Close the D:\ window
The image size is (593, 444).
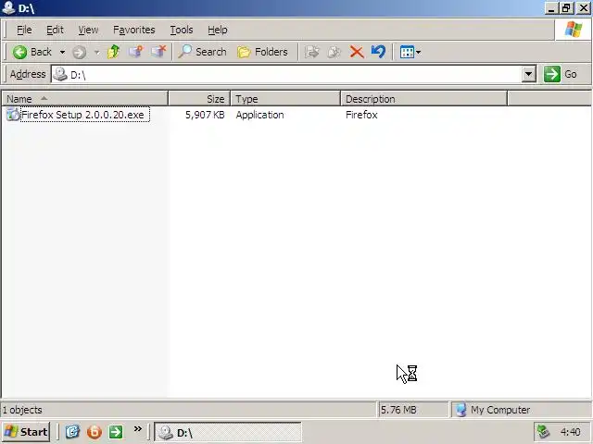tap(584, 8)
